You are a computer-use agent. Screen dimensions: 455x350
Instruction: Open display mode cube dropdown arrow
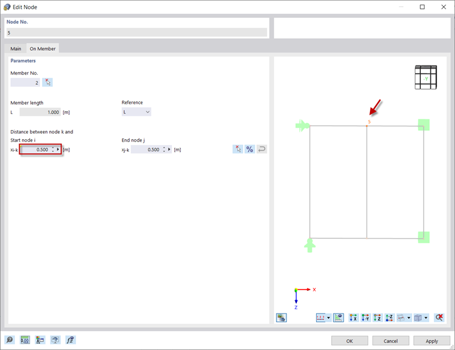click(x=426, y=318)
